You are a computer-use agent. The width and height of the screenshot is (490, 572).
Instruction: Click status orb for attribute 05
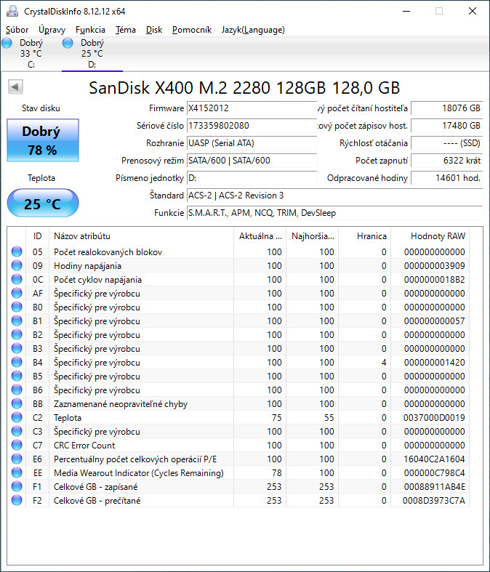coord(17,251)
